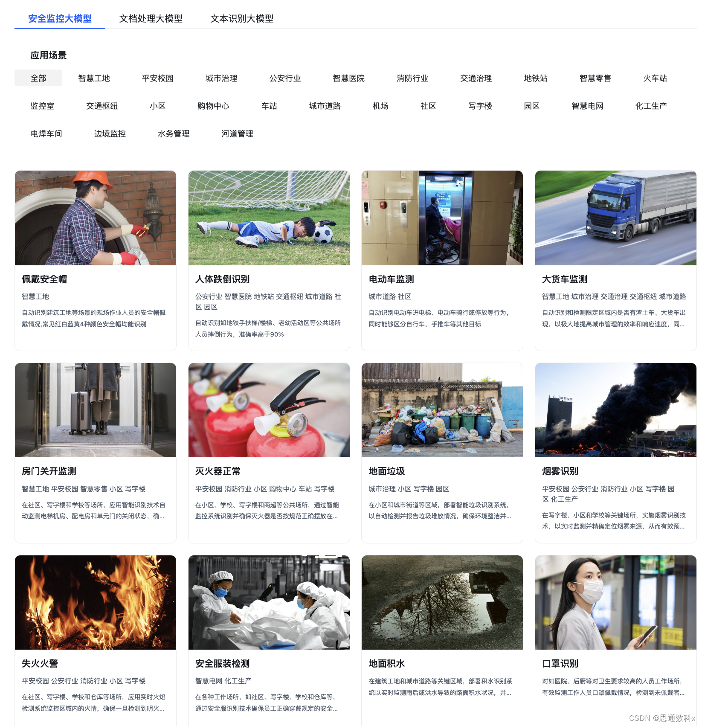
Task: Pick the 化工生产 filter
Action: [x=651, y=106]
